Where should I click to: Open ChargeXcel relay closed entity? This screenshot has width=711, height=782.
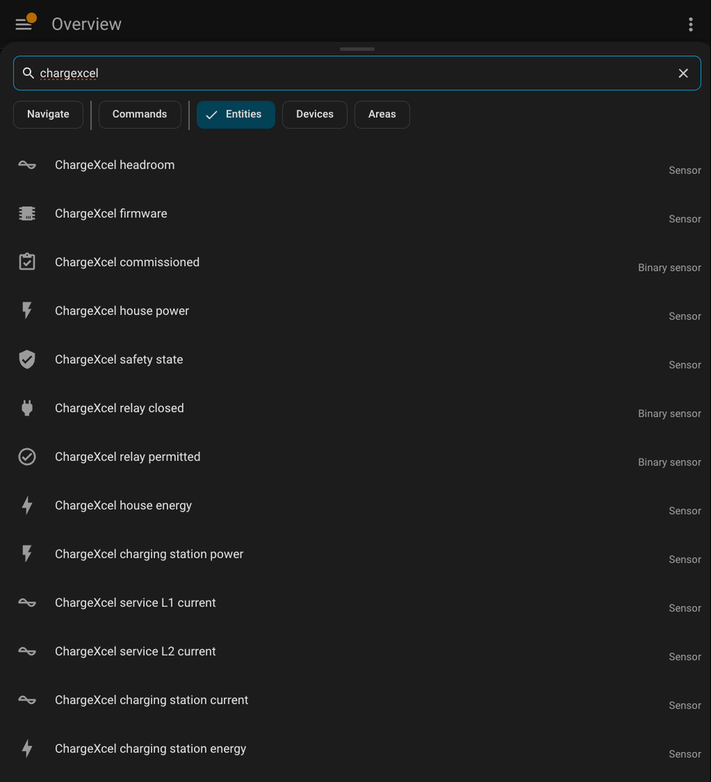(357, 409)
